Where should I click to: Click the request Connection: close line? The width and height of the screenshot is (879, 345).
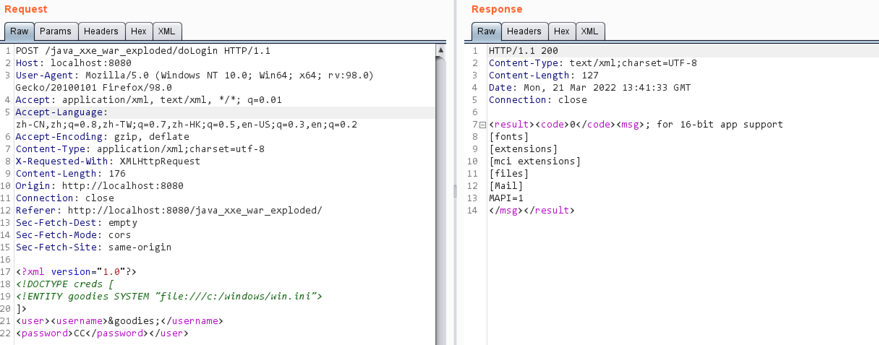[x=65, y=198]
